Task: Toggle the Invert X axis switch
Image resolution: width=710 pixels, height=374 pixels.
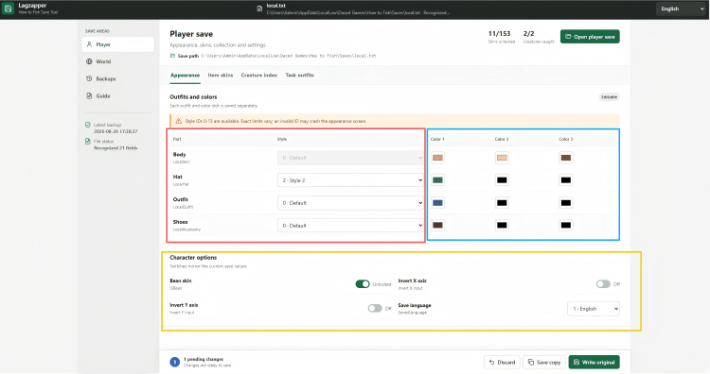Action: point(603,283)
